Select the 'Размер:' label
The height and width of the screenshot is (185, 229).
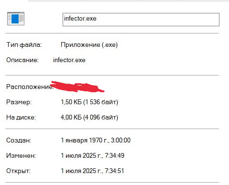pos(19,102)
